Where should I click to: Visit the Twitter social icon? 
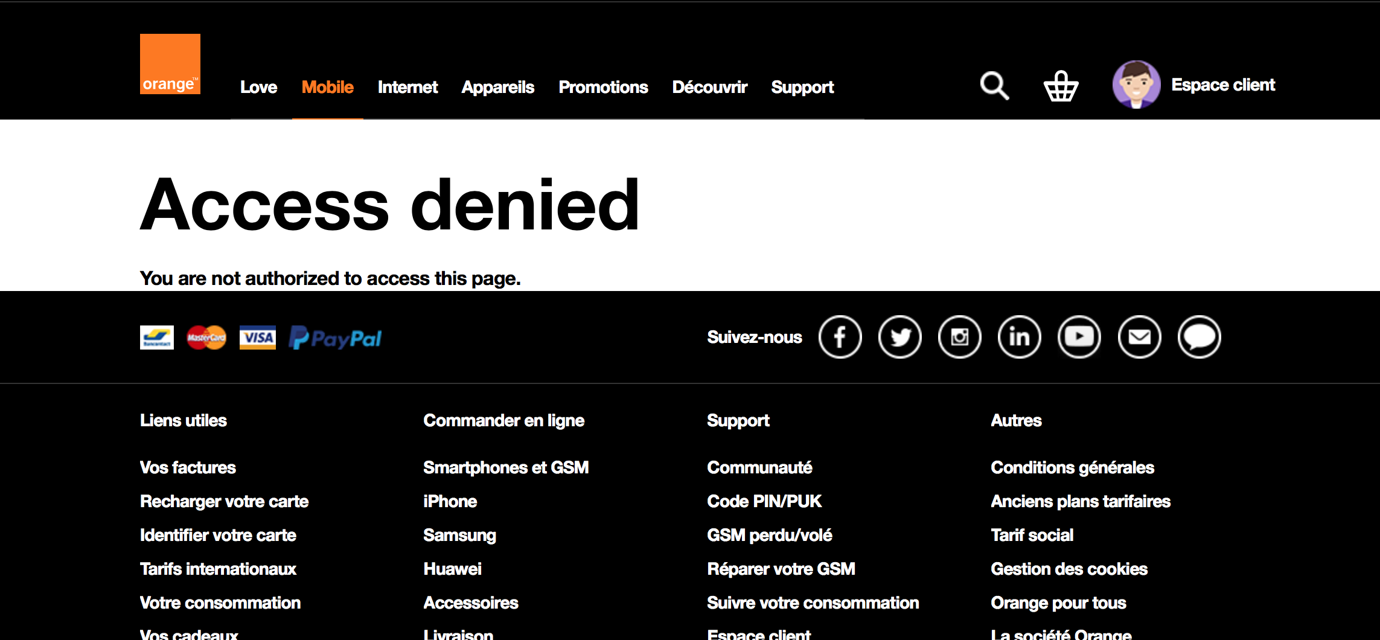point(899,337)
